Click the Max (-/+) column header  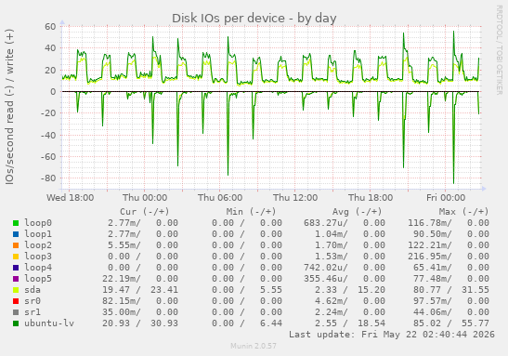463,212
